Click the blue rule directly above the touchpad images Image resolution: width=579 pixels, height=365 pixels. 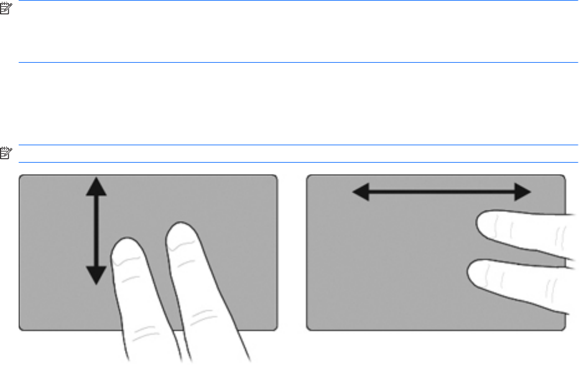click(299, 162)
